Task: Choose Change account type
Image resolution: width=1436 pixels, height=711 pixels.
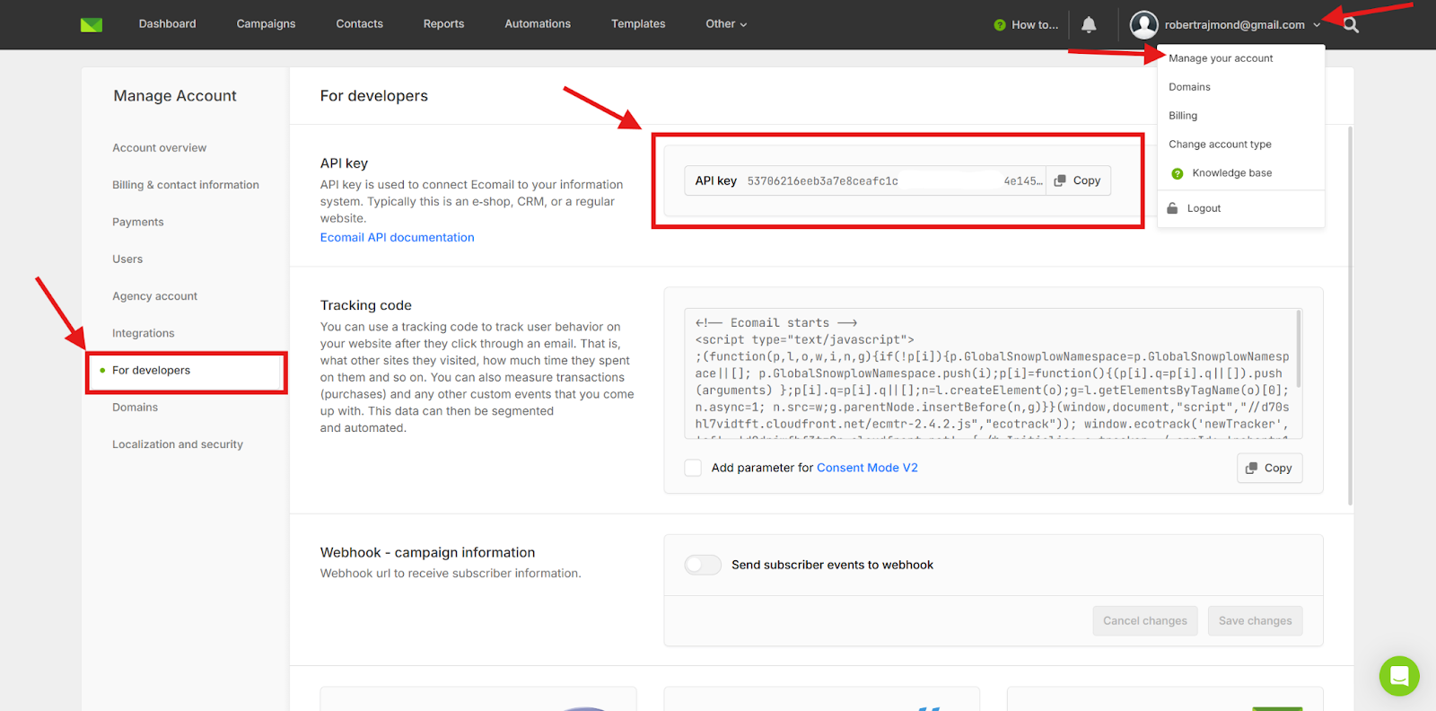Action: [x=1220, y=145]
